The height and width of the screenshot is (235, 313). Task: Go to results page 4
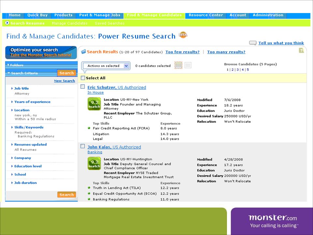243,70
